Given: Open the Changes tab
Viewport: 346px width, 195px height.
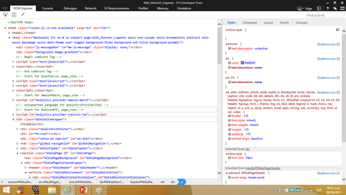Looking at the screenshot, I should point(302,23).
